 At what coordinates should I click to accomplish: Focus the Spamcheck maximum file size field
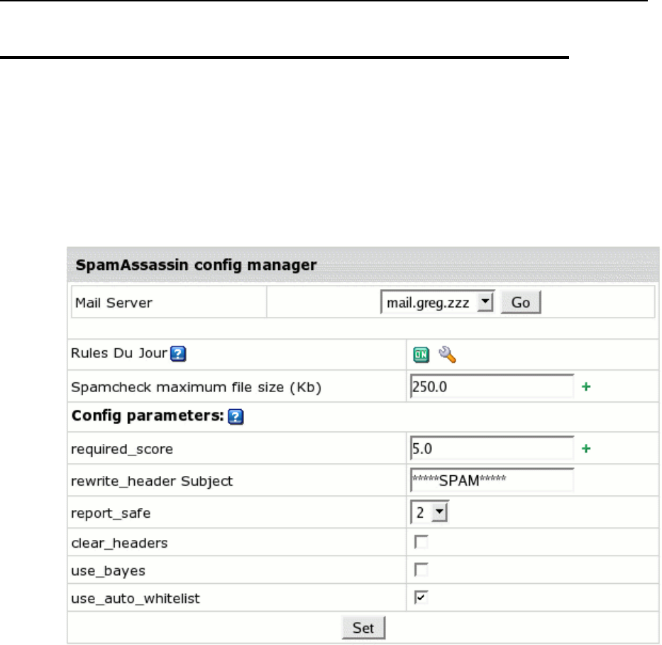click(x=491, y=387)
